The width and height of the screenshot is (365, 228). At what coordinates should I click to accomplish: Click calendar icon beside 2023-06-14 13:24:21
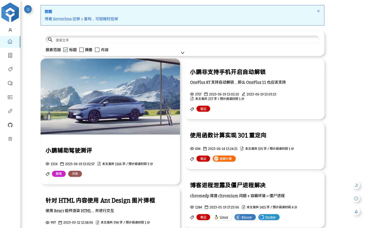tap(205, 149)
